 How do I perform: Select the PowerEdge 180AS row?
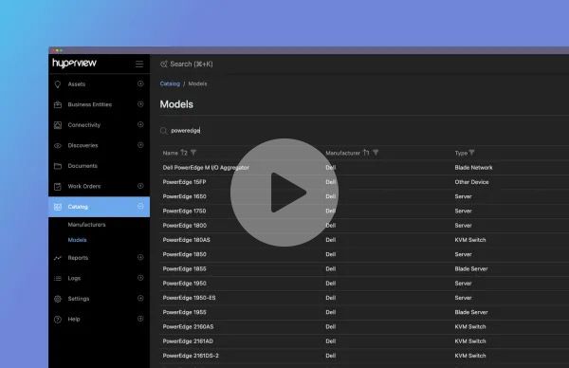click(x=364, y=240)
